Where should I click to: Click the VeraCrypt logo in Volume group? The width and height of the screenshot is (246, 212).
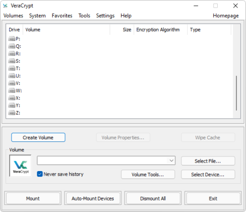20,166
